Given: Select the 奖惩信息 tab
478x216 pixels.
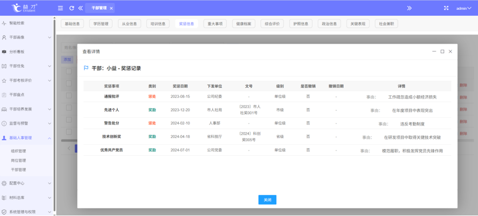Looking at the screenshot, I should coord(187,24).
